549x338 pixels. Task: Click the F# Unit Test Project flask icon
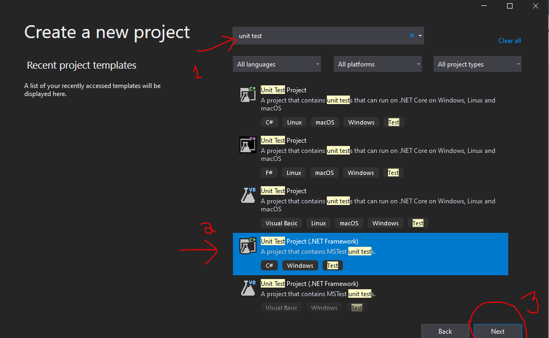(247, 145)
